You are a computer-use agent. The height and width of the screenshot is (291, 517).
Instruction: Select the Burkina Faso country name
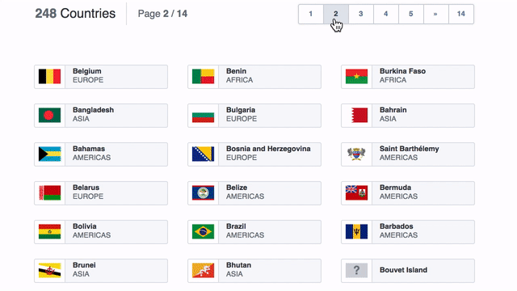402,71
